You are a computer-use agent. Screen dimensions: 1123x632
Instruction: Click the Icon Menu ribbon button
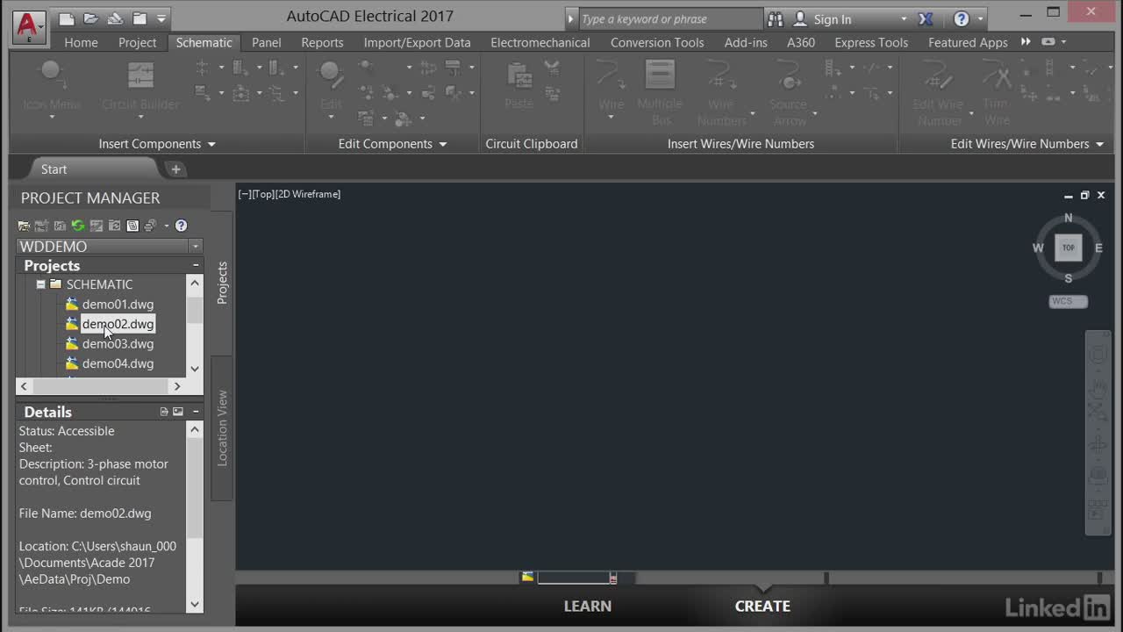(52, 87)
